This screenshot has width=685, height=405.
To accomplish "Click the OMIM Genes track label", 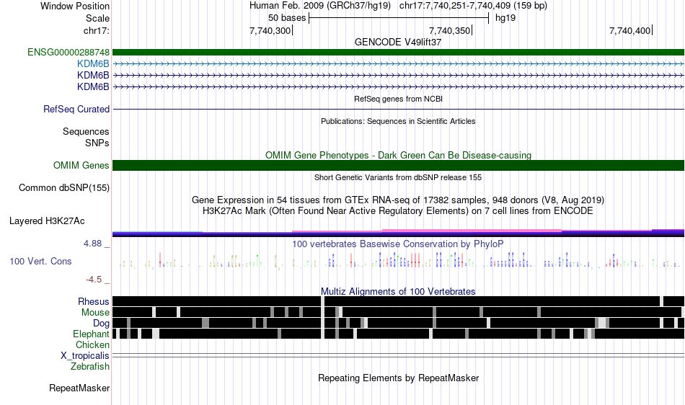I will pos(81,166).
